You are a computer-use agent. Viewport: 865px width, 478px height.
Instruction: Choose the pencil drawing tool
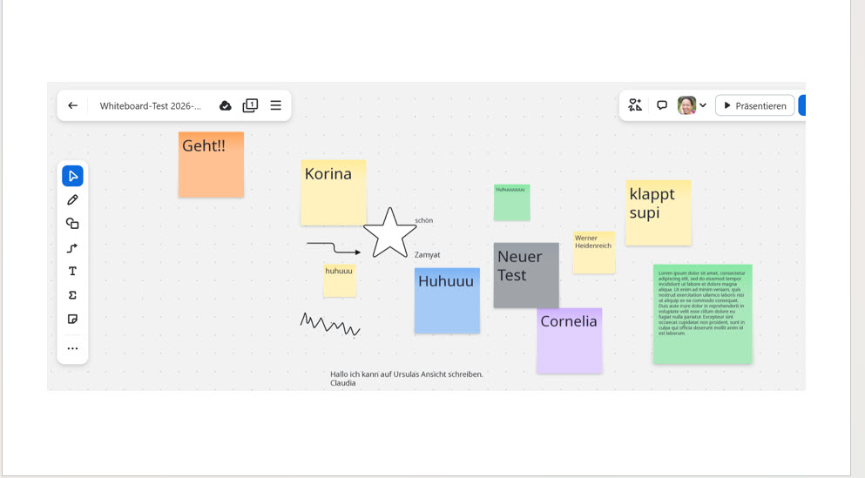click(x=72, y=200)
